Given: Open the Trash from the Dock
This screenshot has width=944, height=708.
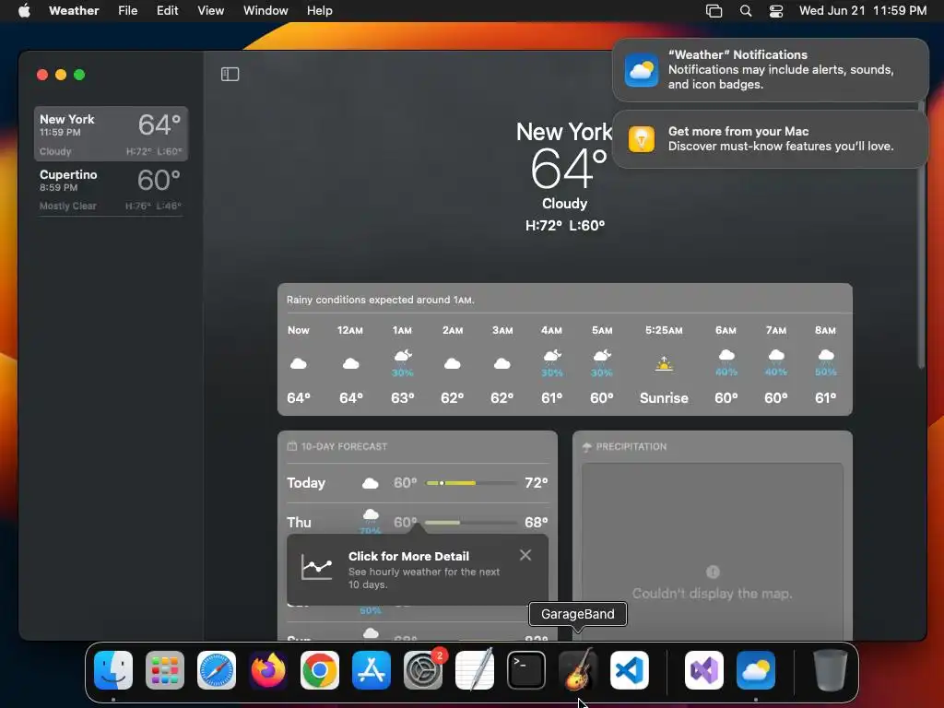Looking at the screenshot, I should tap(831, 670).
